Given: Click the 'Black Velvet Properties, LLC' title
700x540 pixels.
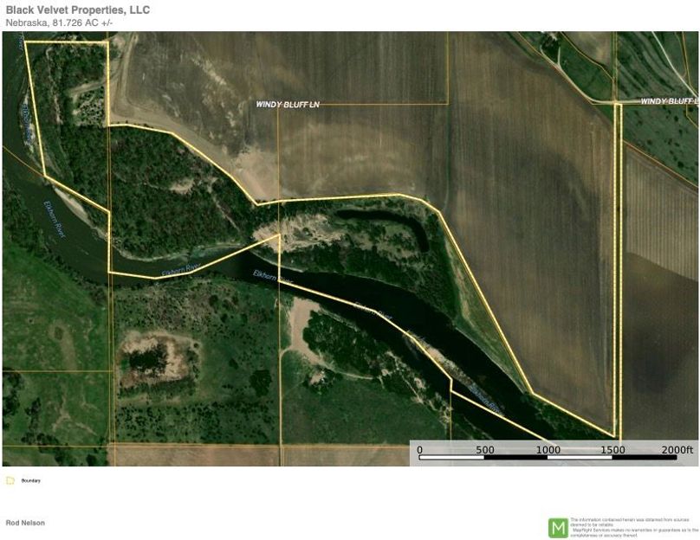Looking at the screenshot, I should 78,10.
